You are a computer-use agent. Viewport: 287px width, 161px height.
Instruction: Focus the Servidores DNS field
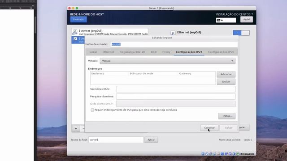coord(176,89)
